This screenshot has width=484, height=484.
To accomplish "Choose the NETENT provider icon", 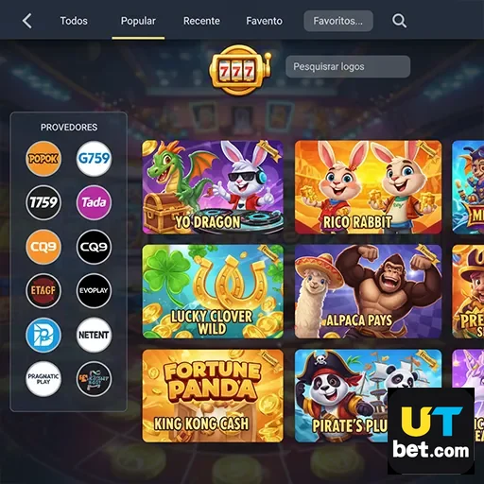I will [94, 335].
